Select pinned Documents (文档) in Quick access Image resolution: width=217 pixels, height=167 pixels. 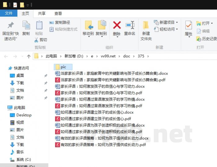pos(17,90)
